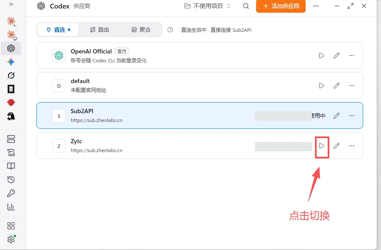Switch to the default provider via play icon
Image resolution: width=381 pixels, height=250 pixels.
(321, 86)
